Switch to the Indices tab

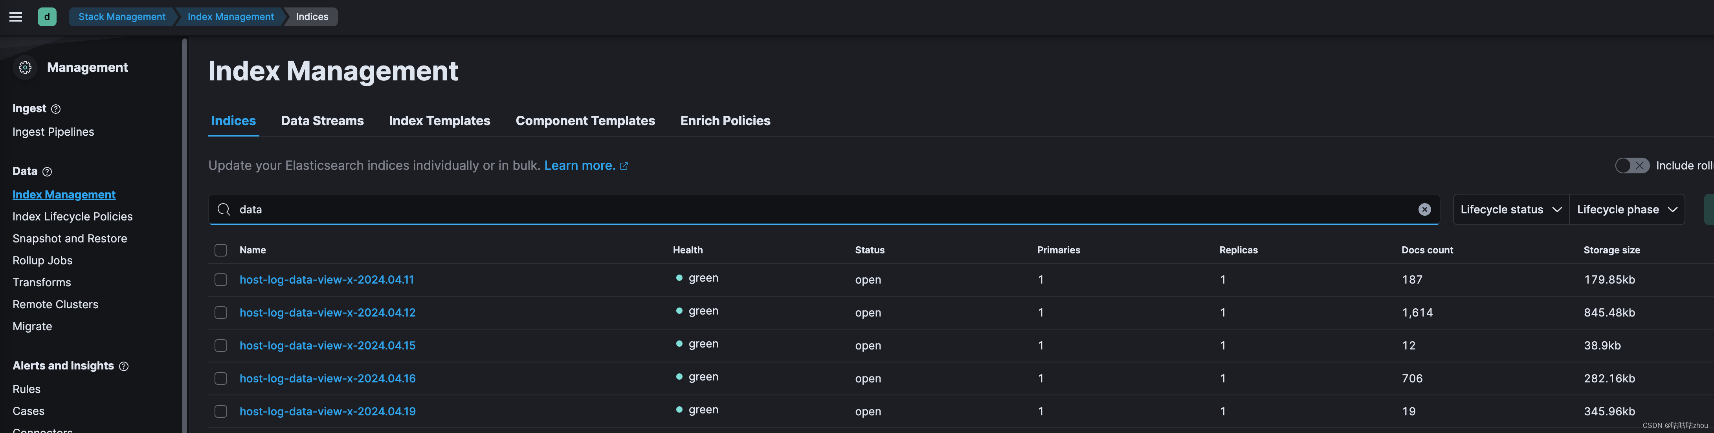[x=233, y=121]
